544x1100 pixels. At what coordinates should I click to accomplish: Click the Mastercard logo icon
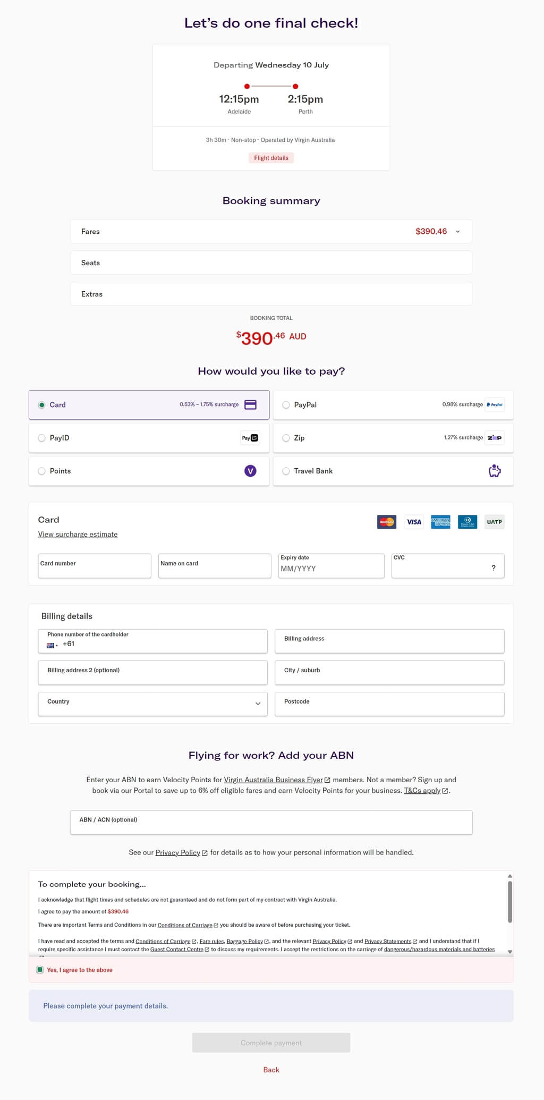point(387,522)
